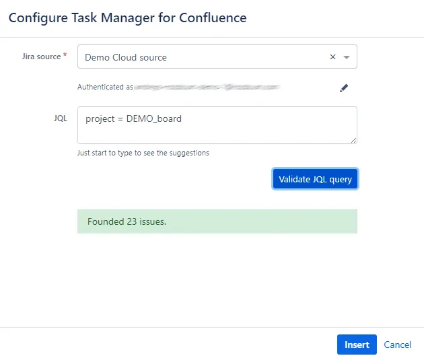Click the 'Just start to type' hint text
424x360 pixels.
143,153
